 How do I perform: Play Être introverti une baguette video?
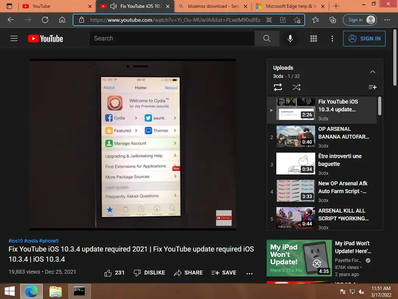tap(321, 164)
